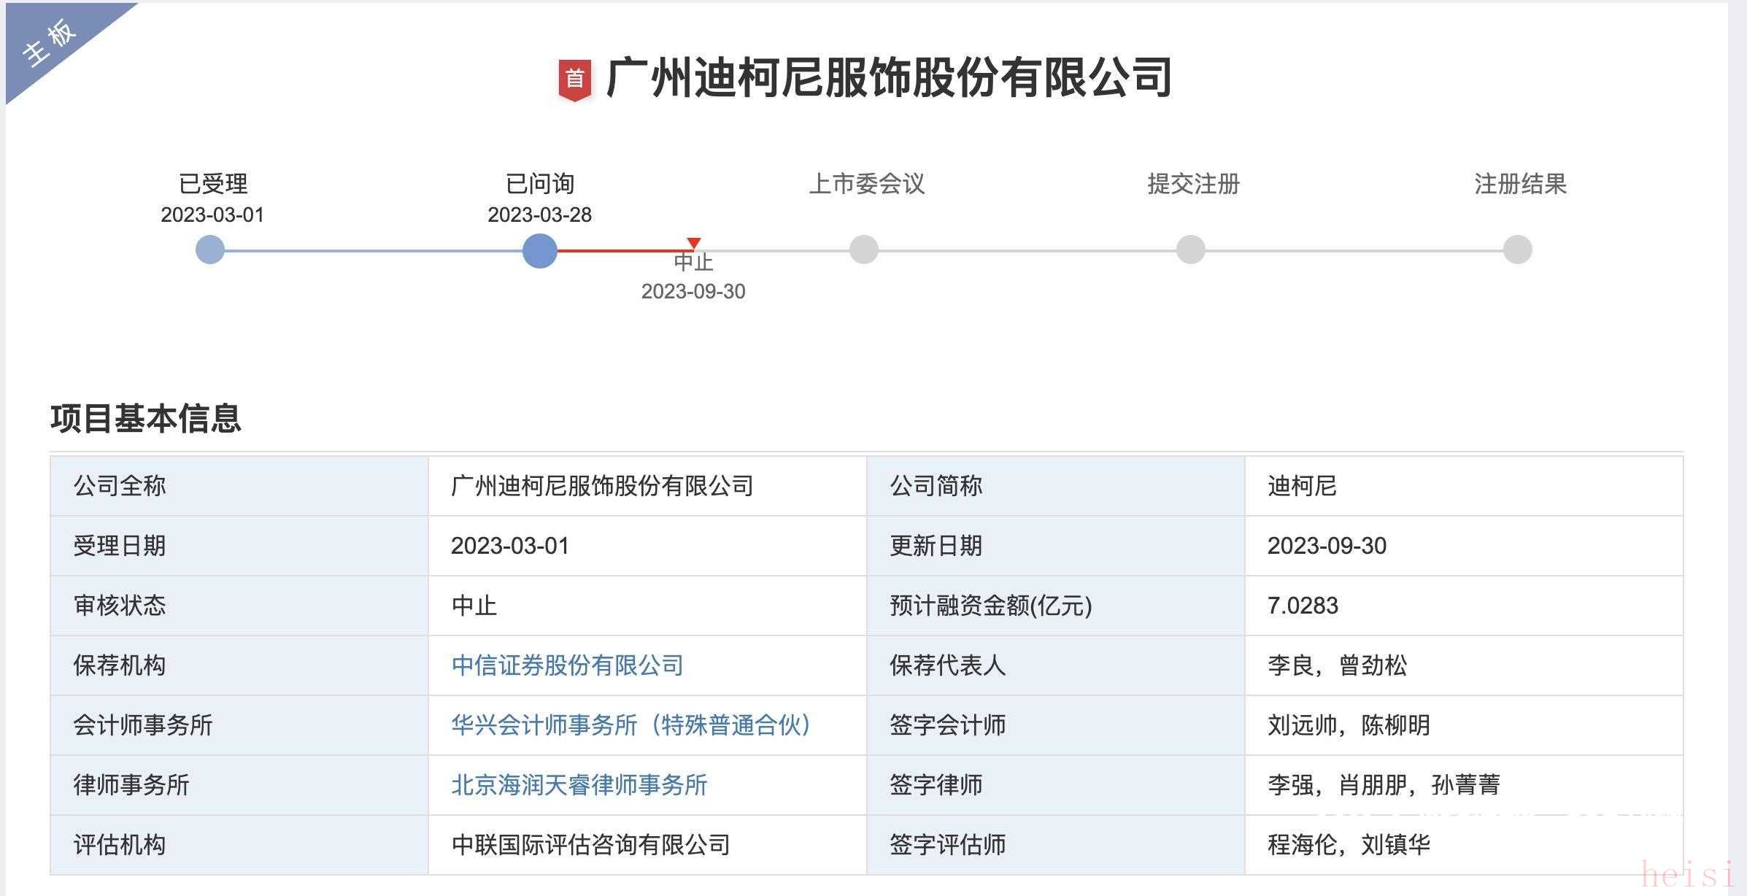Click 中联国际评估咨询有限公司 cell
This screenshot has height=896, width=1747.
[x=591, y=845]
